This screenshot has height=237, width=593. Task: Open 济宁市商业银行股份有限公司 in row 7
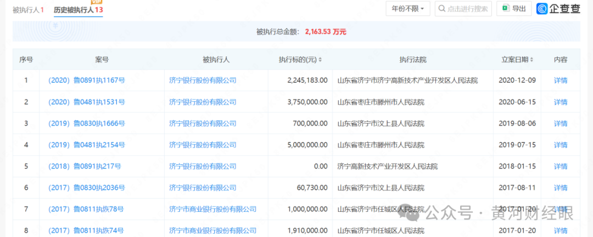click(x=213, y=209)
